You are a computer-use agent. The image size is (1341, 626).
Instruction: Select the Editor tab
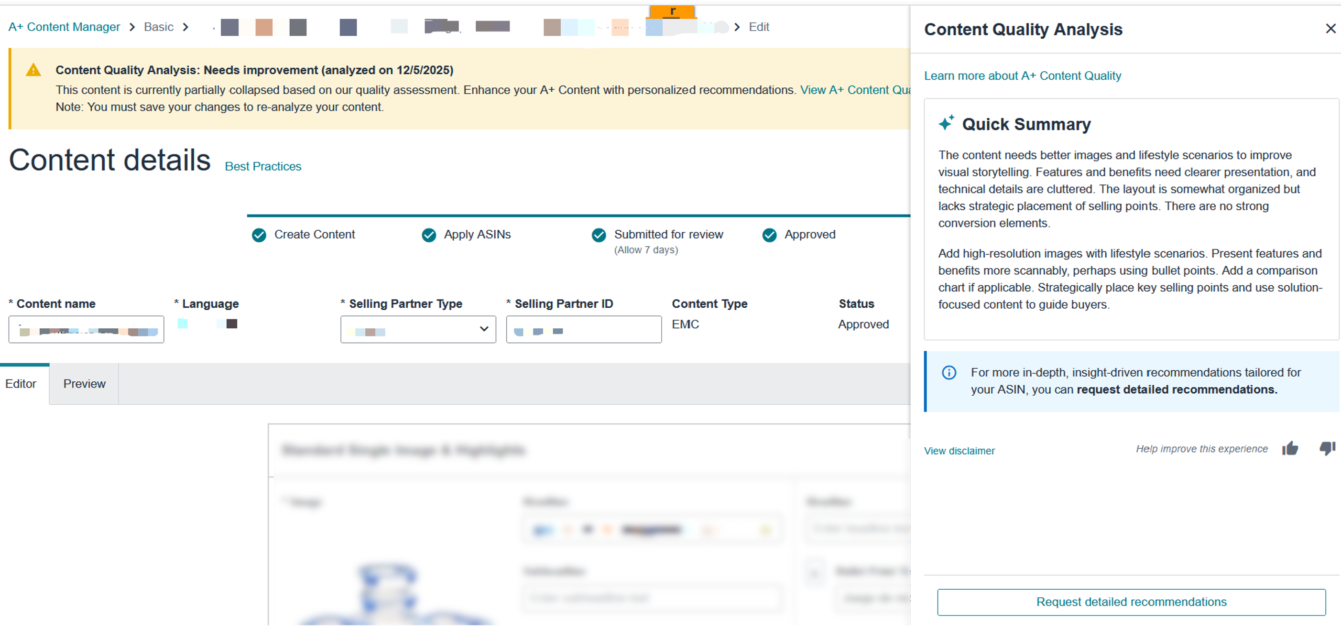pos(21,384)
